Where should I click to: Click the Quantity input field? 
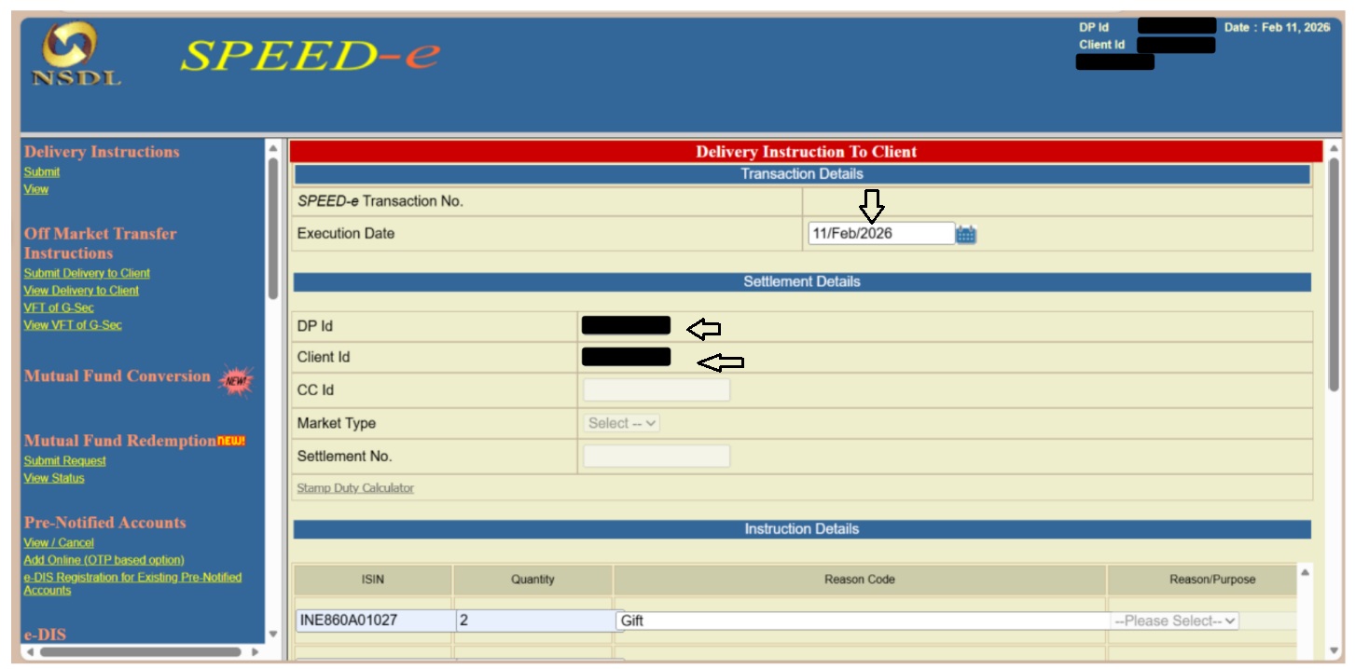coord(534,621)
